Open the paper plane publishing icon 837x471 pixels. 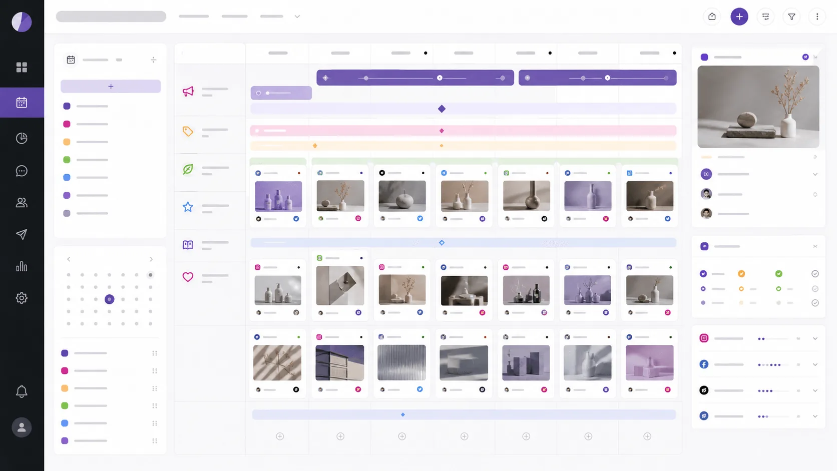[x=22, y=234]
